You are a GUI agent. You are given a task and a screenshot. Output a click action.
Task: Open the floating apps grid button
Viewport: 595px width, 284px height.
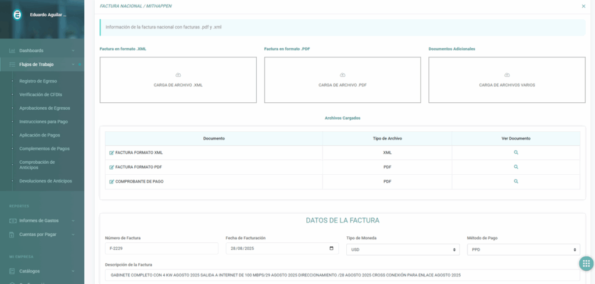585,263
